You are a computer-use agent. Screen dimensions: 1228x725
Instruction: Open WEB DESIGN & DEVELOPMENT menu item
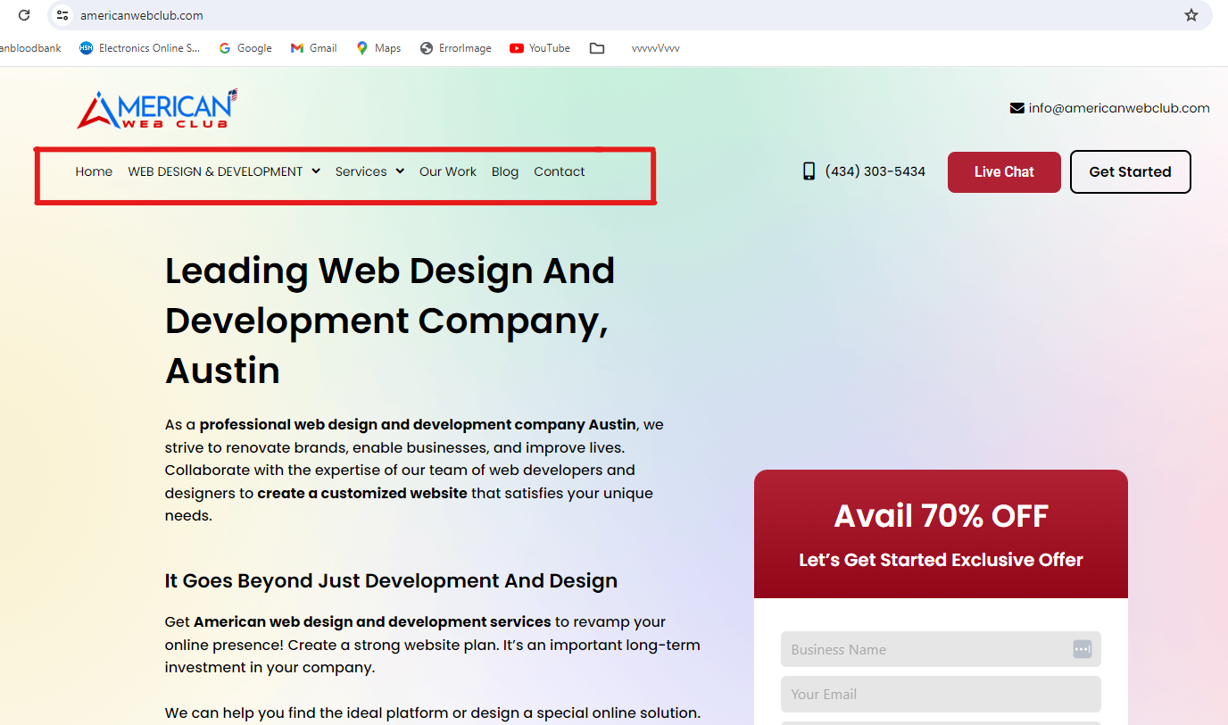click(x=215, y=171)
